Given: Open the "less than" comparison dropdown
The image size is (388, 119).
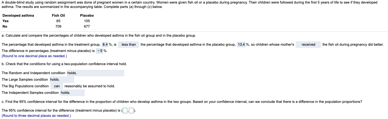Looking at the screenshot, I should [x=129, y=45].
